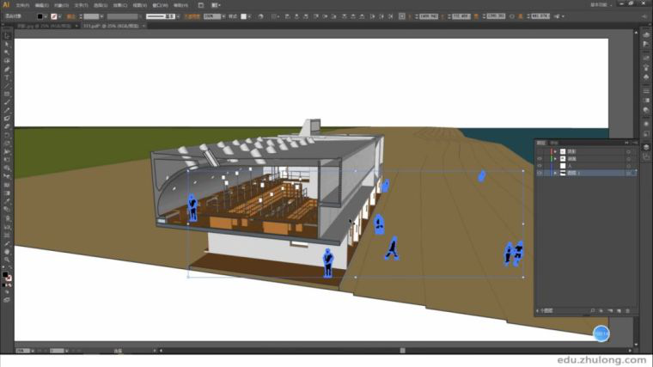
Task: Hide the second layer using its eye icon
Action: 540,158
